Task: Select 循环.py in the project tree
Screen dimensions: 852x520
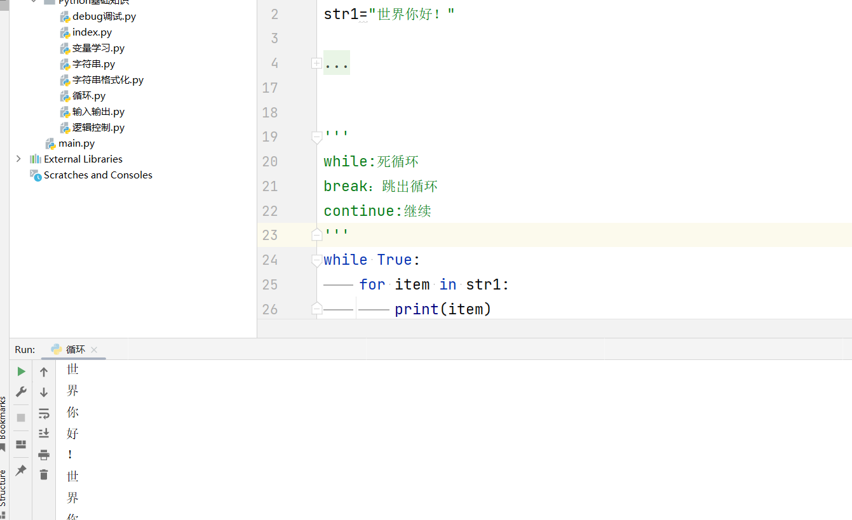Action: [x=89, y=96]
